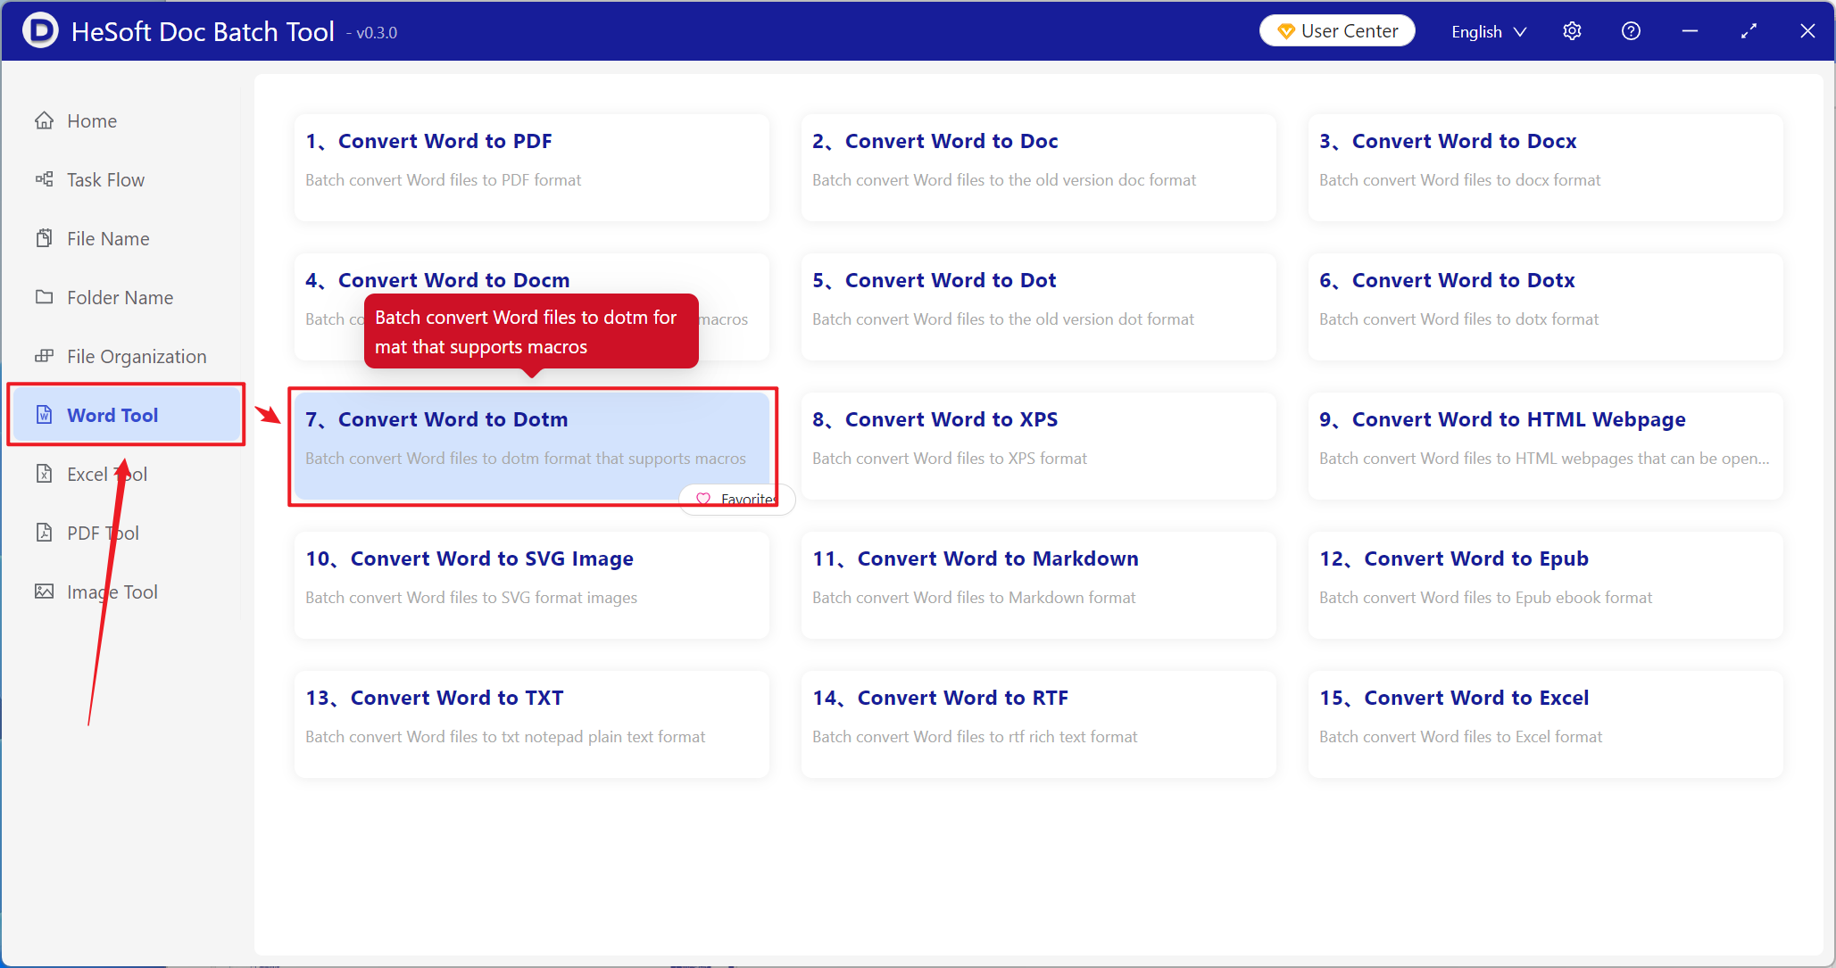1836x968 pixels.
Task: Open Convert Word to Doc card
Action: tap(1039, 167)
